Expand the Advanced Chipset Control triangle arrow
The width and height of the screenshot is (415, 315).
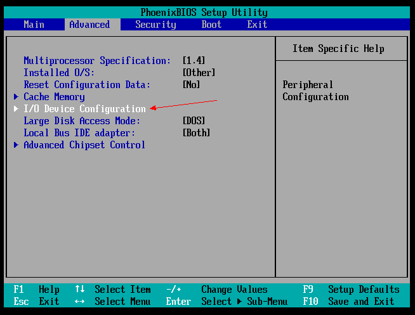click(16, 145)
